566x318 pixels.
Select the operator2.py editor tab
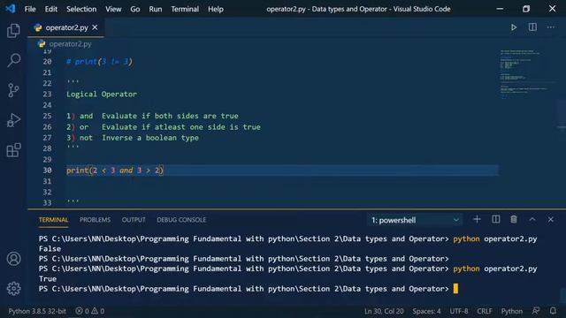click(66, 27)
